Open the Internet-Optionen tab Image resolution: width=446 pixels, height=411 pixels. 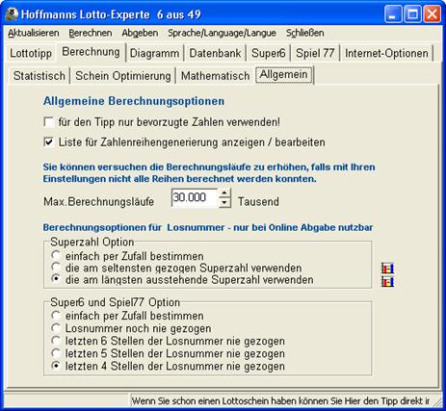click(x=386, y=53)
